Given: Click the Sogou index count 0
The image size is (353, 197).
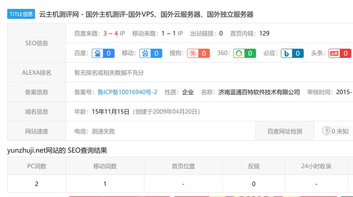Looking at the screenshot, I should point(204,54).
